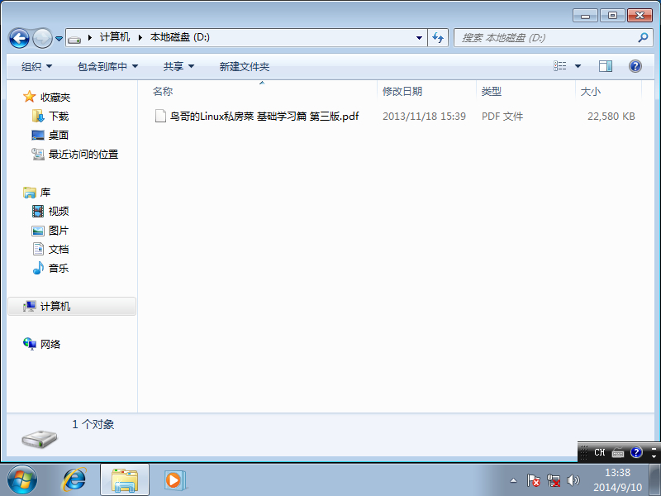Select the 计算机 segment in address bar
The height and width of the screenshot is (496, 661).
coord(114,37)
